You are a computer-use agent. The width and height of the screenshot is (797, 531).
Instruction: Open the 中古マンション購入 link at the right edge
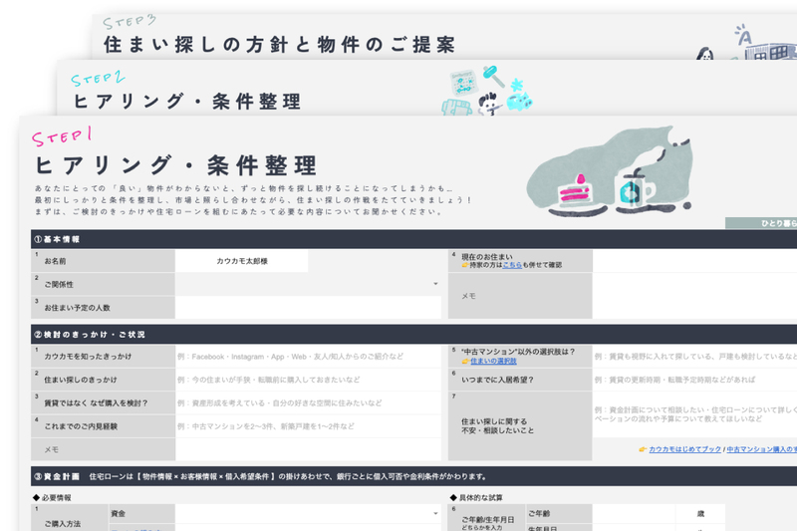point(761,449)
